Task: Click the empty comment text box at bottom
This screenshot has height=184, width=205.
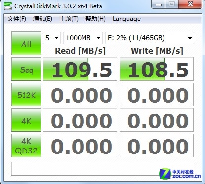Action: [103, 169]
